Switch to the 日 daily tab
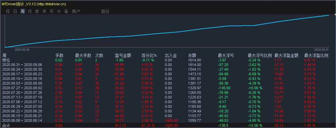Screen dimensions: 336x128 15,12
